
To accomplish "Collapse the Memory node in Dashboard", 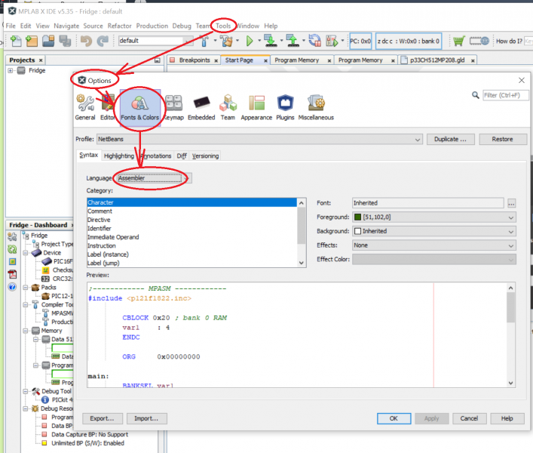I will coord(26,331).
